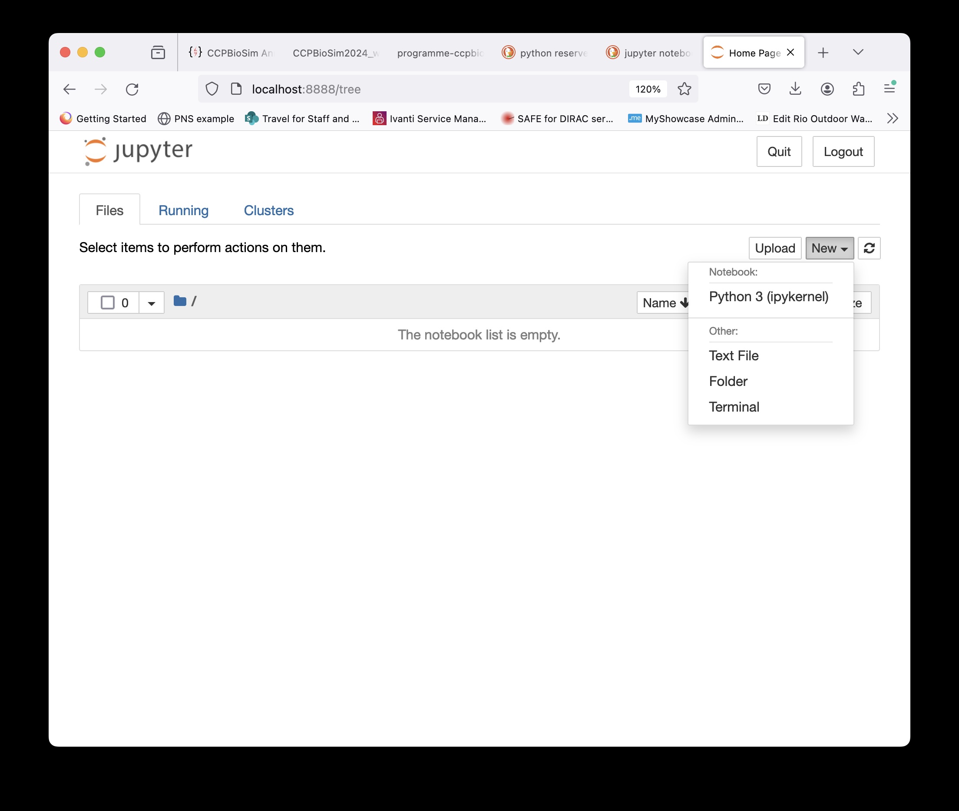Open new browser tab plus button
The width and height of the screenshot is (959, 811).
tap(823, 53)
